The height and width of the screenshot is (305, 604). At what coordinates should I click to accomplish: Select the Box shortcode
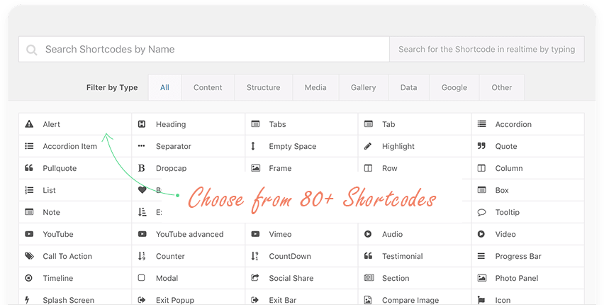coord(527,190)
